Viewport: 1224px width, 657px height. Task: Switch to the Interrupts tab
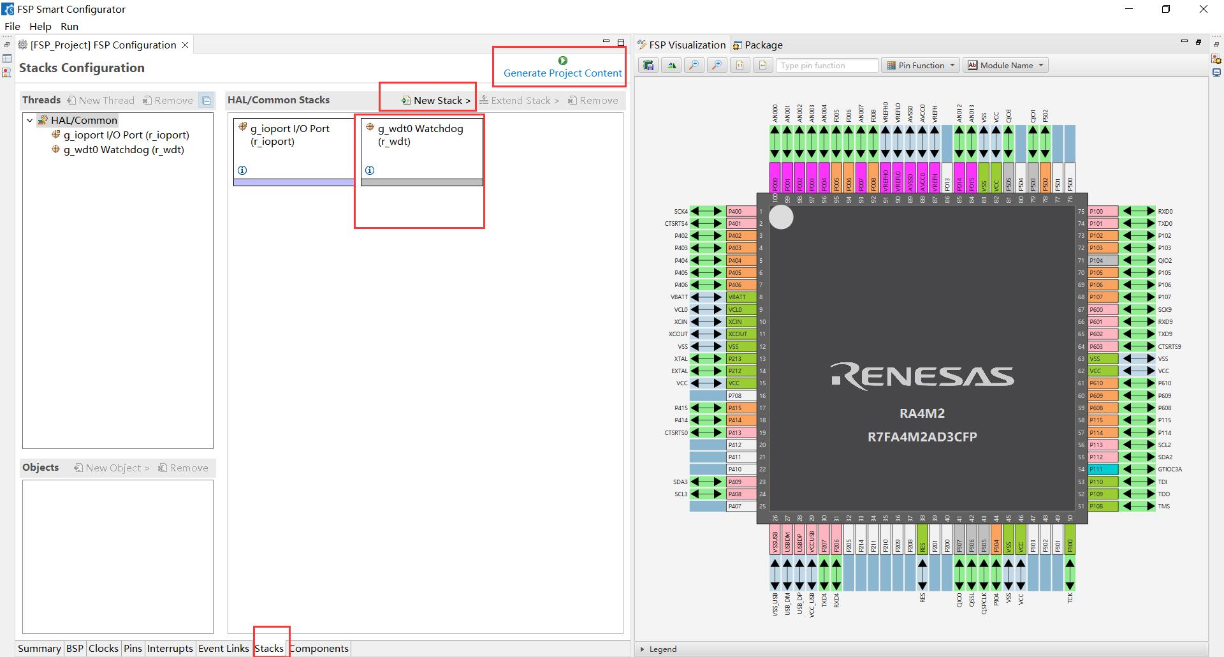[170, 648]
